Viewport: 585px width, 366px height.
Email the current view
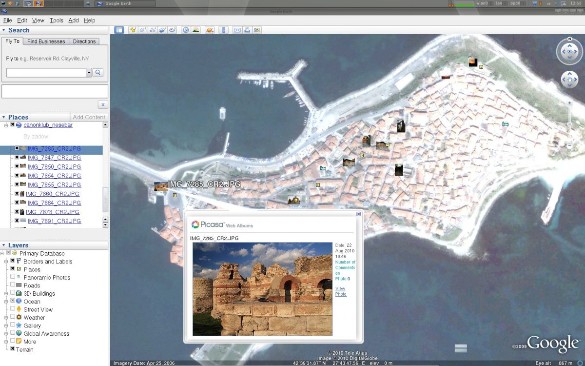pyautogui.click(x=237, y=30)
